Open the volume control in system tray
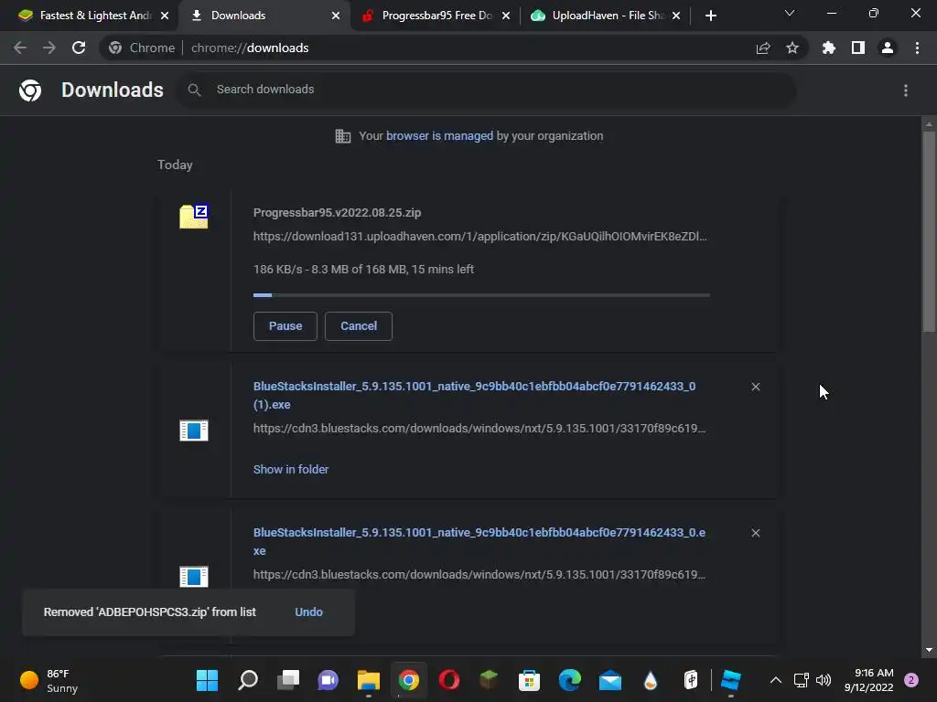937x702 pixels. (824, 680)
